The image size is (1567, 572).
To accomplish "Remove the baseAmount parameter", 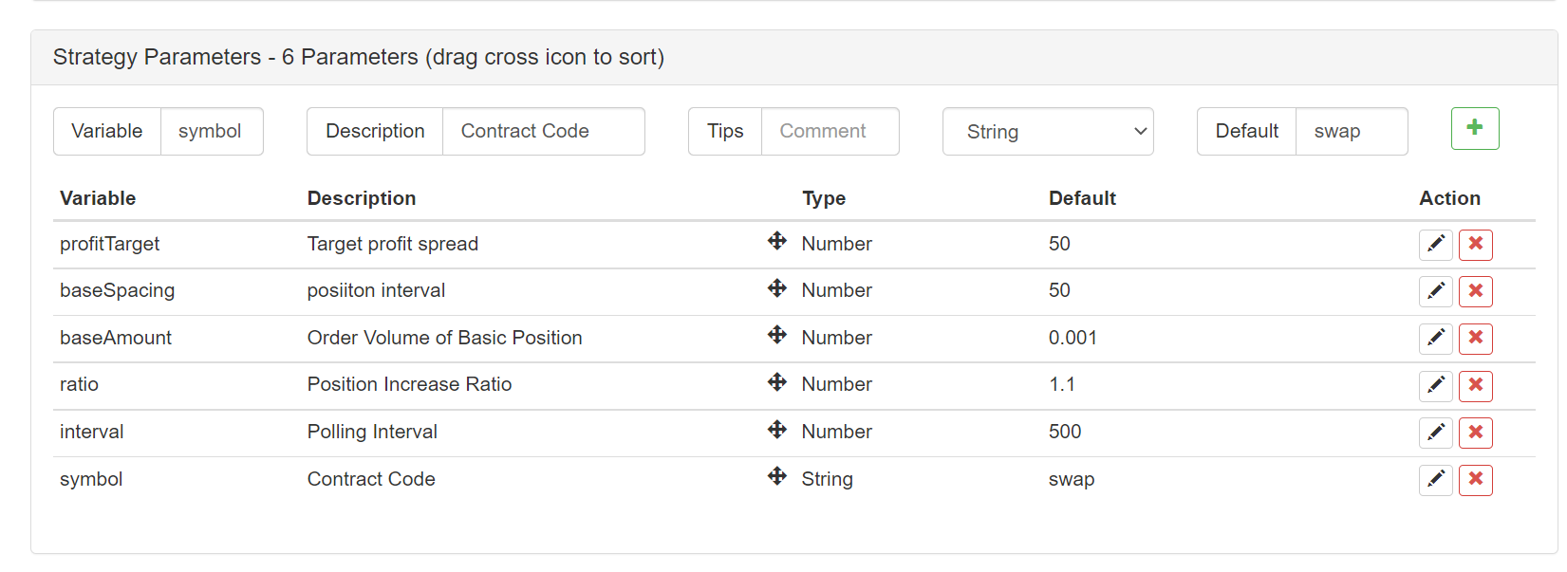I will 1475,339.
